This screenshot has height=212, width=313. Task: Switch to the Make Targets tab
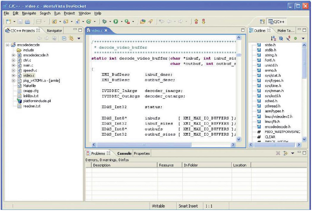tap(286, 31)
